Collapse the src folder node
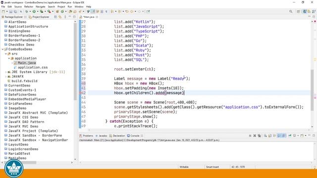The height and width of the screenshot is (178, 317). 6,54
